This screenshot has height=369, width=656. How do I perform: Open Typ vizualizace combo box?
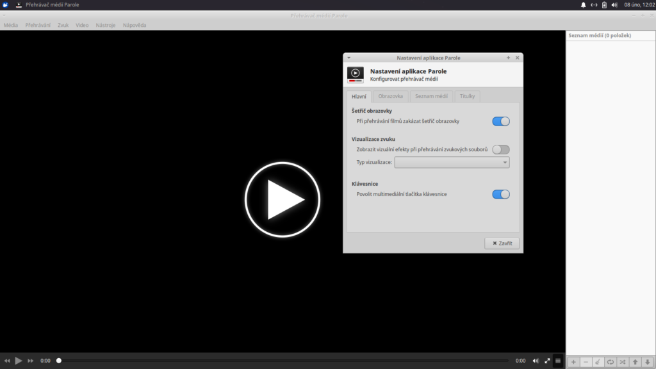pyautogui.click(x=452, y=162)
